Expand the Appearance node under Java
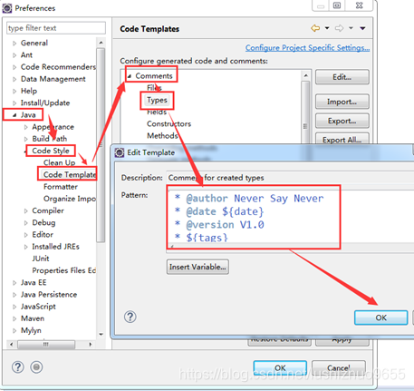 26,127
